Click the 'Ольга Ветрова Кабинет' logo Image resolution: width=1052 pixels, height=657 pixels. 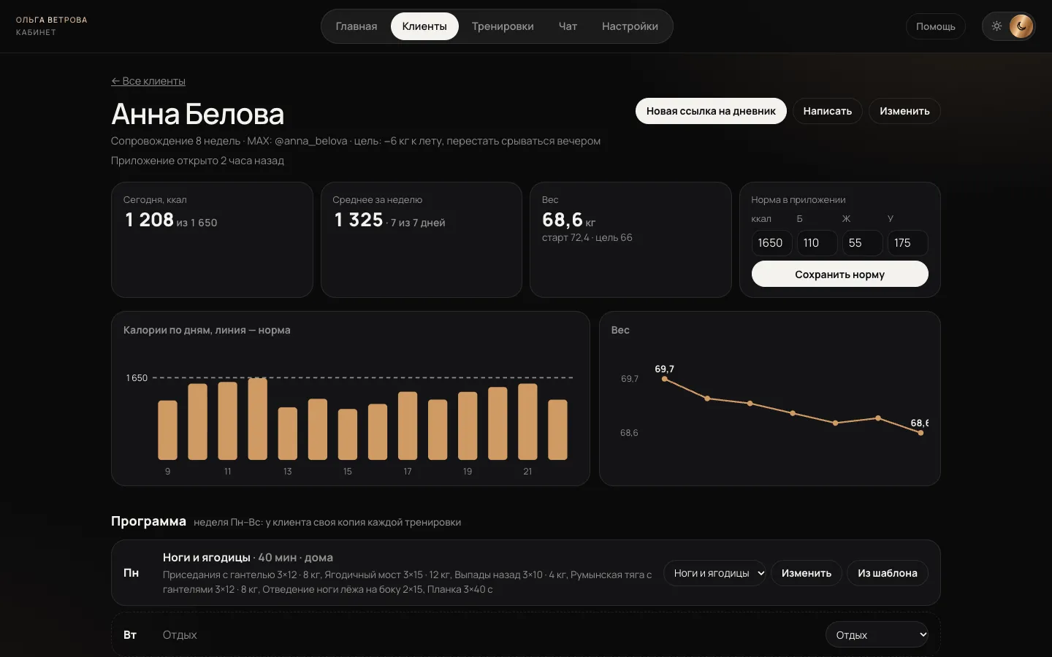coord(51,26)
